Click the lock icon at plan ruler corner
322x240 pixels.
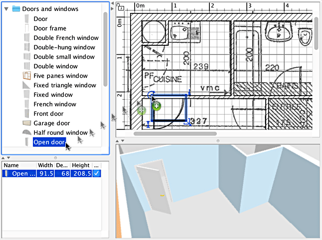tap(120, 7)
